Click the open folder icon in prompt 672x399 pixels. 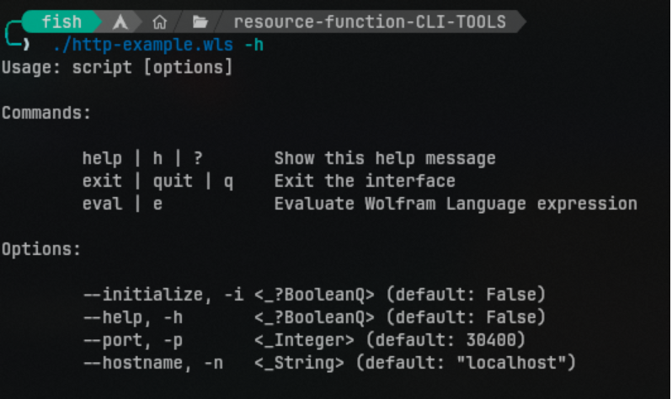point(200,22)
